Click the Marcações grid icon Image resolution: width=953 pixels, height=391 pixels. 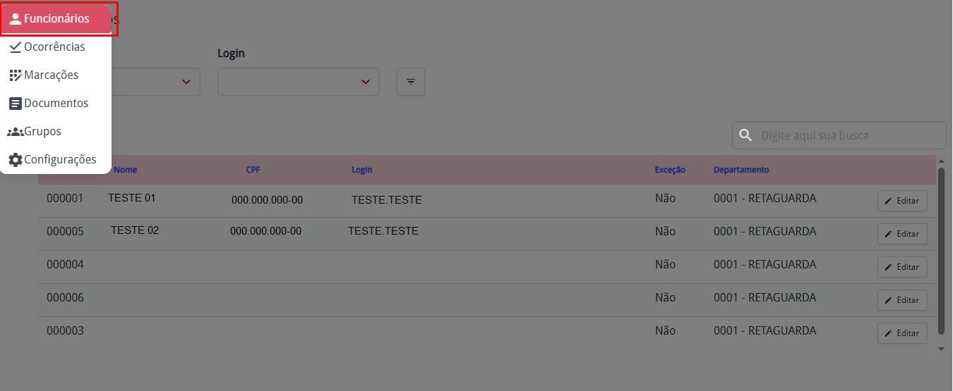pyautogui.click(x=16, y=75)
